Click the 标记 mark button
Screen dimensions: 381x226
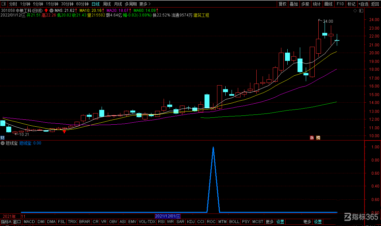click(351, 4)
